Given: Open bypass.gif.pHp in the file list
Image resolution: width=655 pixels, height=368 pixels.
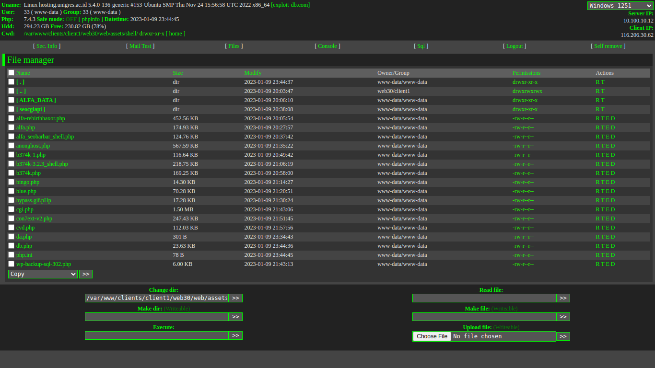Looking at the screenshot, I should click(34, 200).
